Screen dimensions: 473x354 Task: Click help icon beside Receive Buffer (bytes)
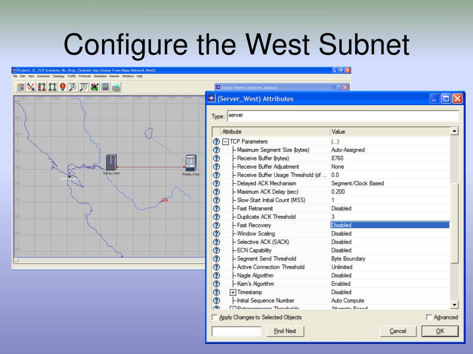point(216,159)
